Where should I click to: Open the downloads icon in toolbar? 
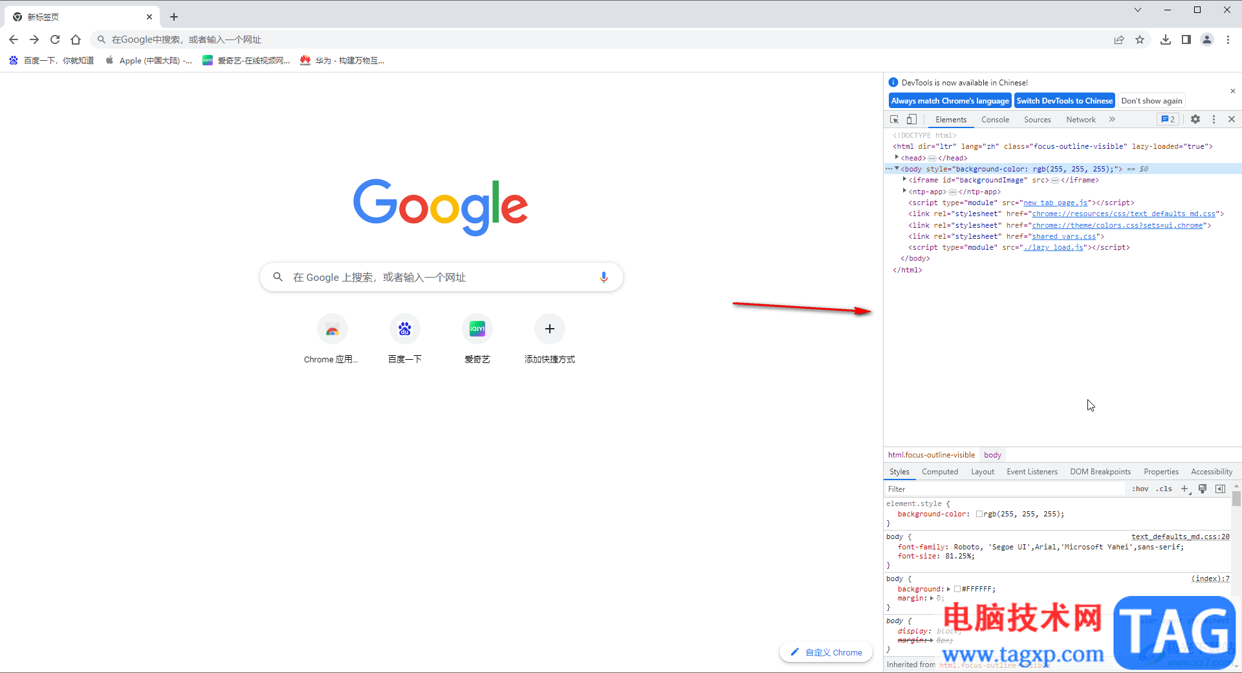[x=1166, y=39]
